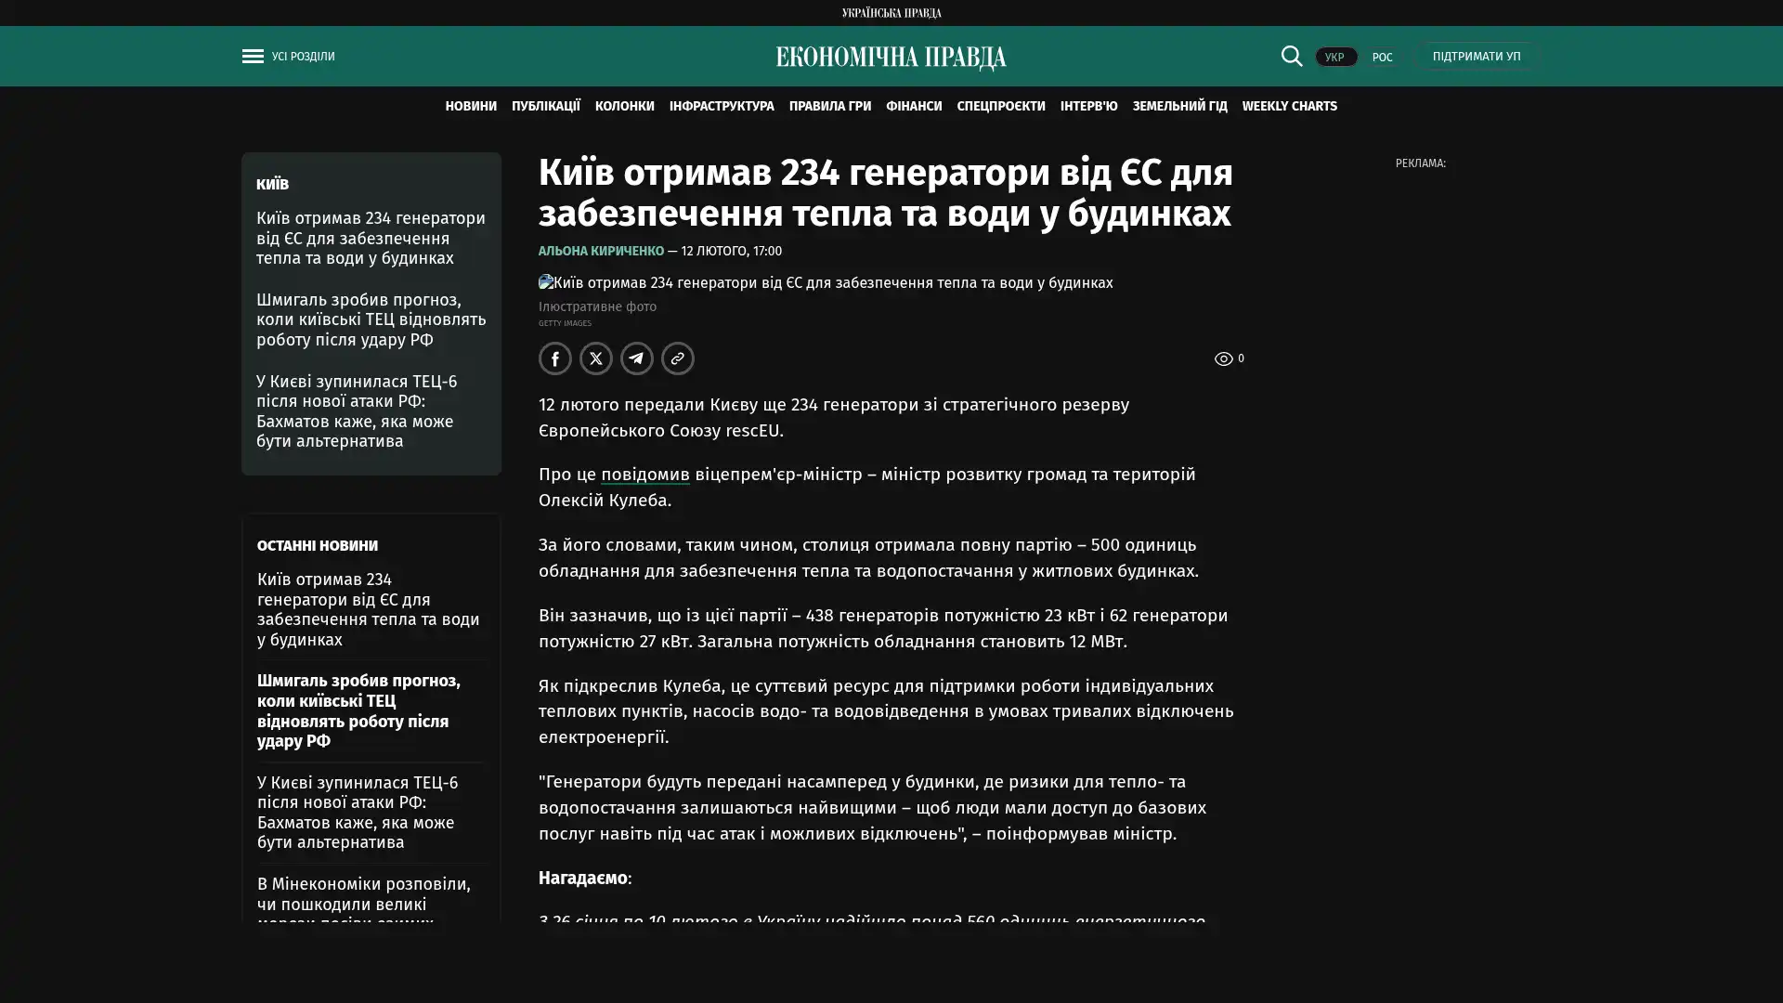Click the views counter eye icon

tap(1223, 358)
